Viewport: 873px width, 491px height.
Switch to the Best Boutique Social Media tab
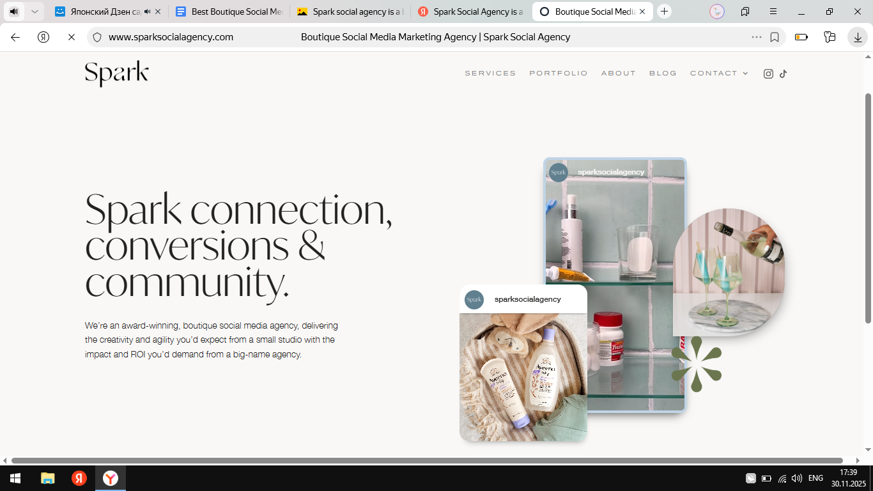coord(229,12)
